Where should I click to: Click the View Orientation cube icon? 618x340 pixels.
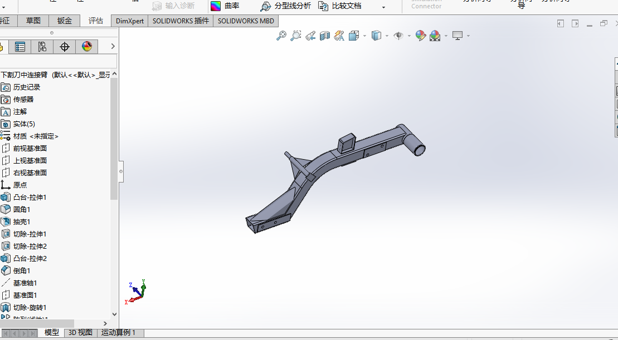(354, 36)
